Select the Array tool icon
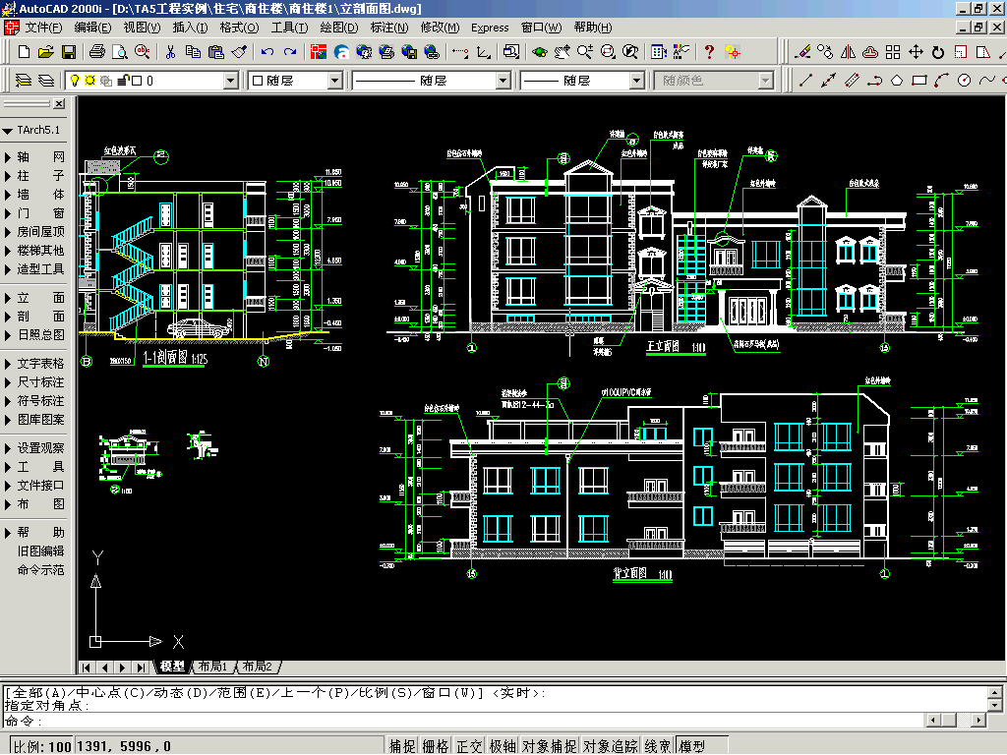This screenshot has width=1007, height=755. (x=893, y=52)
